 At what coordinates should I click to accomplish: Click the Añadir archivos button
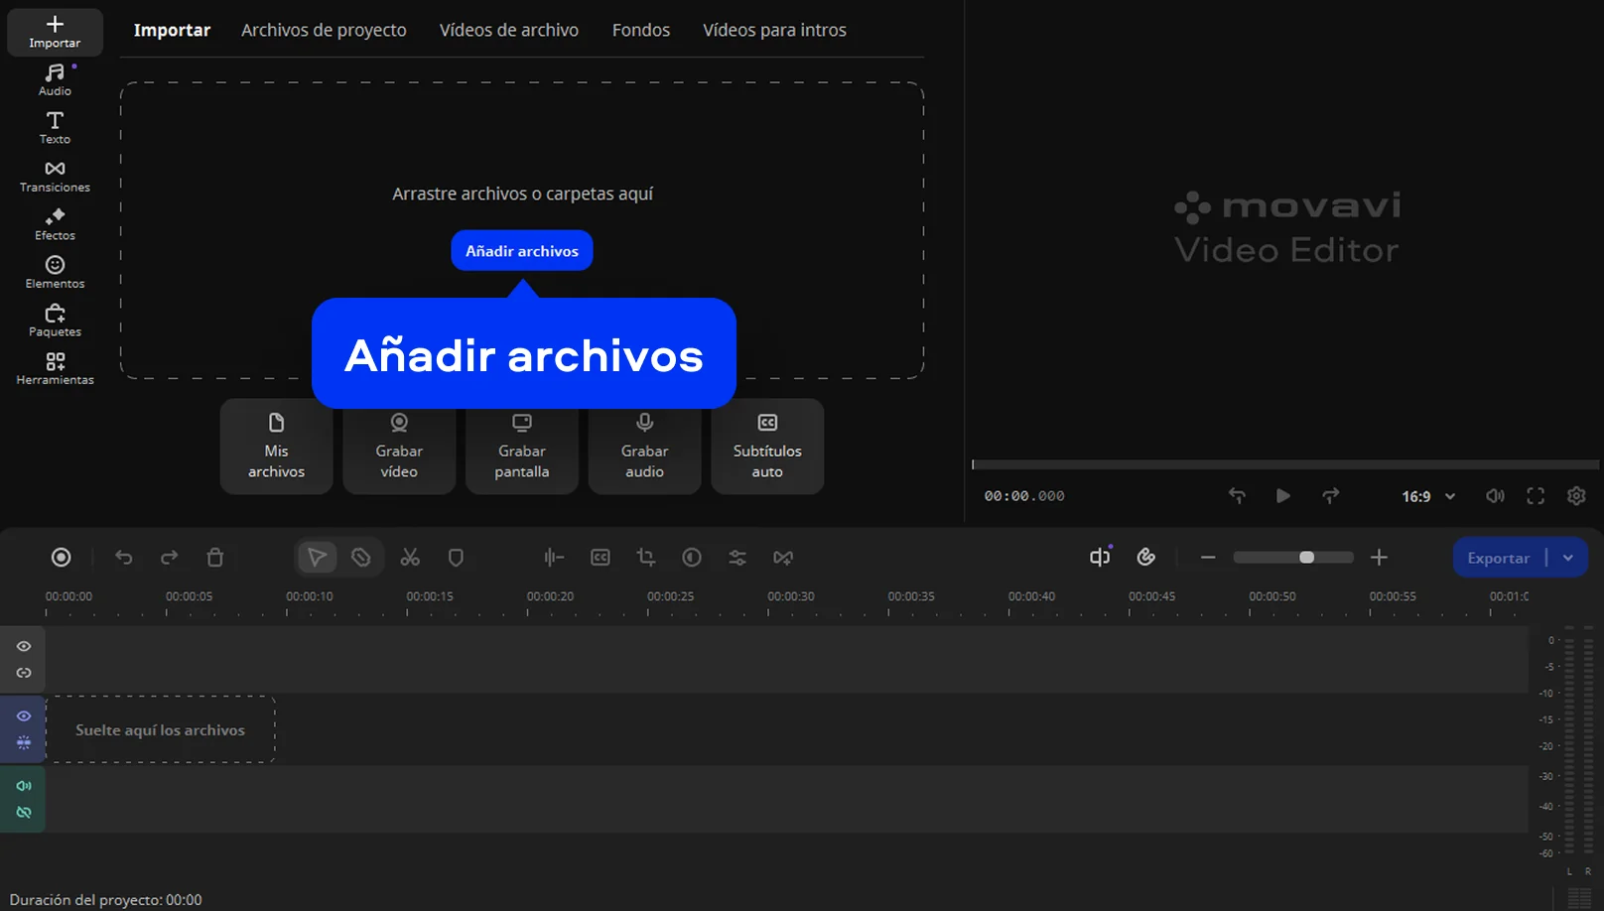522,251
